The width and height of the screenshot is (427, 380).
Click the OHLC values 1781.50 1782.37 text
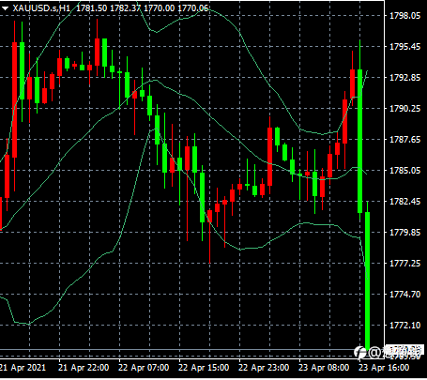click(109, 8)
